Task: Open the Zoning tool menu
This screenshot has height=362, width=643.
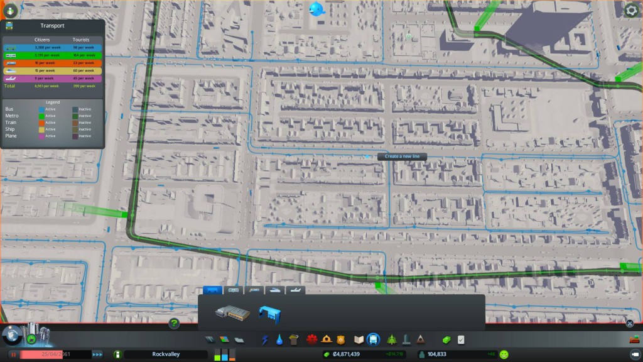Action: [x=224, y=339]
